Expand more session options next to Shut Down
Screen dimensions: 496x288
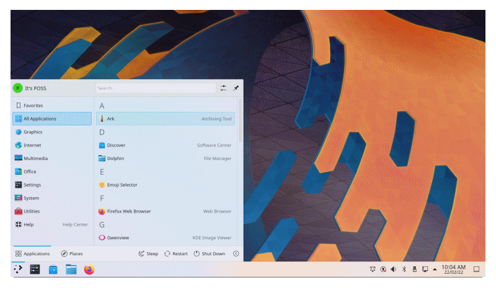(236, 253)
